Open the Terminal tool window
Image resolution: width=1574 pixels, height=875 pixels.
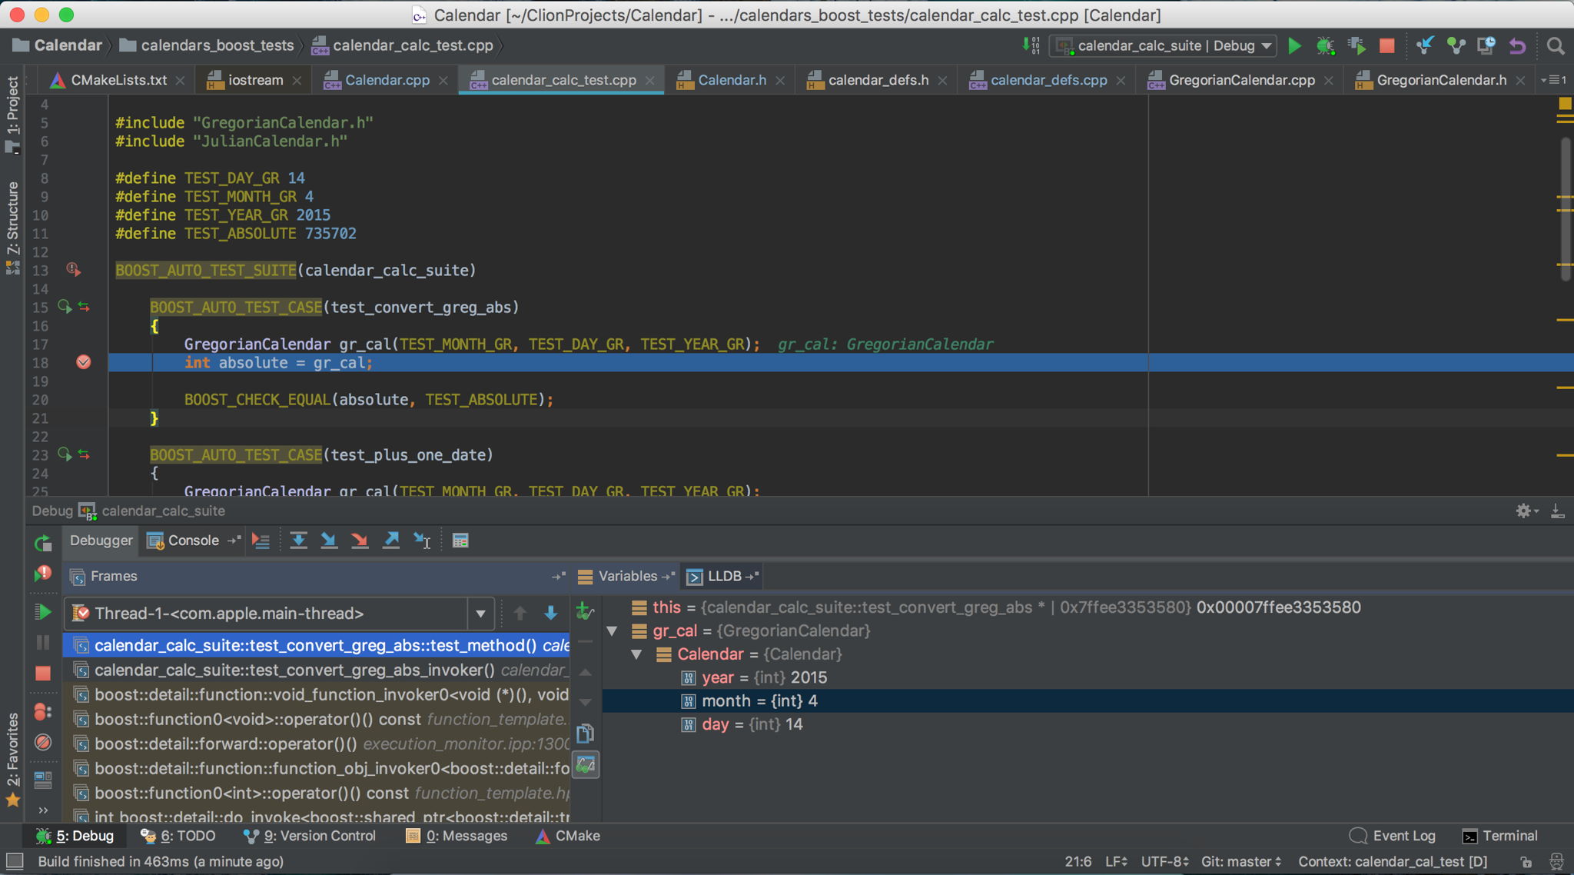(1499, 836)
